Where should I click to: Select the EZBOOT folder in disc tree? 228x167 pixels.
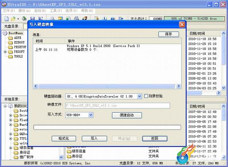coord(16,42)
